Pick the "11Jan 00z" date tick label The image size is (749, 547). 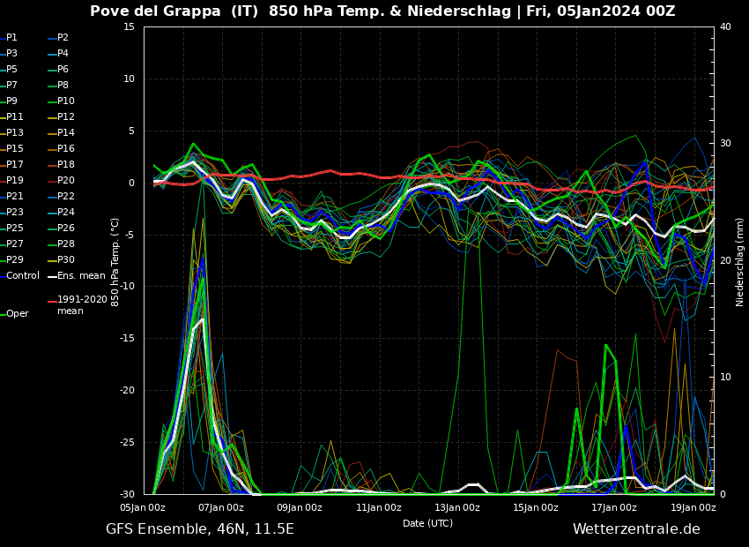(378, 507)
